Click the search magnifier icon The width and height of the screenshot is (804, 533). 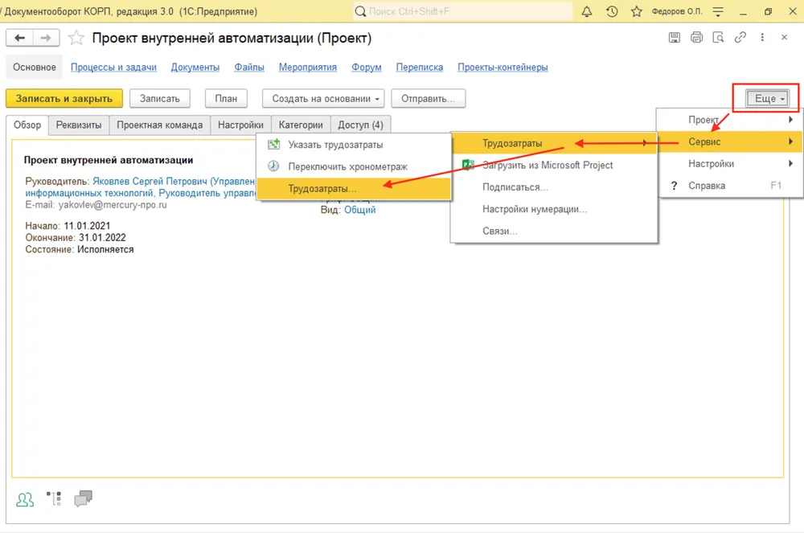(360, 11)
